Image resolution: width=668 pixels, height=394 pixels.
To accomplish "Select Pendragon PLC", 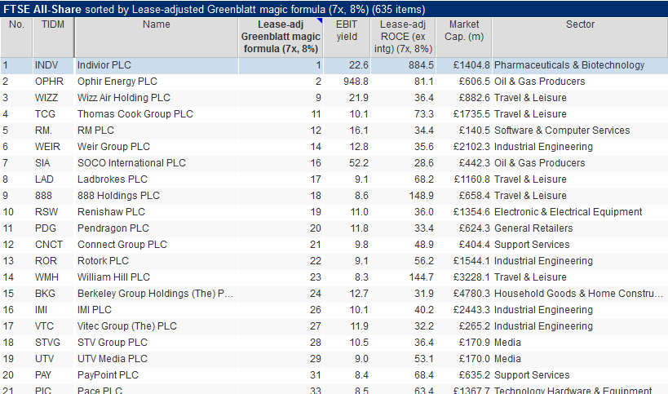I will point(113,228).
